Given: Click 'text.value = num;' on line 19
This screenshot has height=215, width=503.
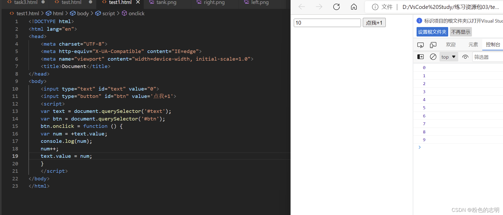Looking at the screenshot, I should tap(66, 156).
